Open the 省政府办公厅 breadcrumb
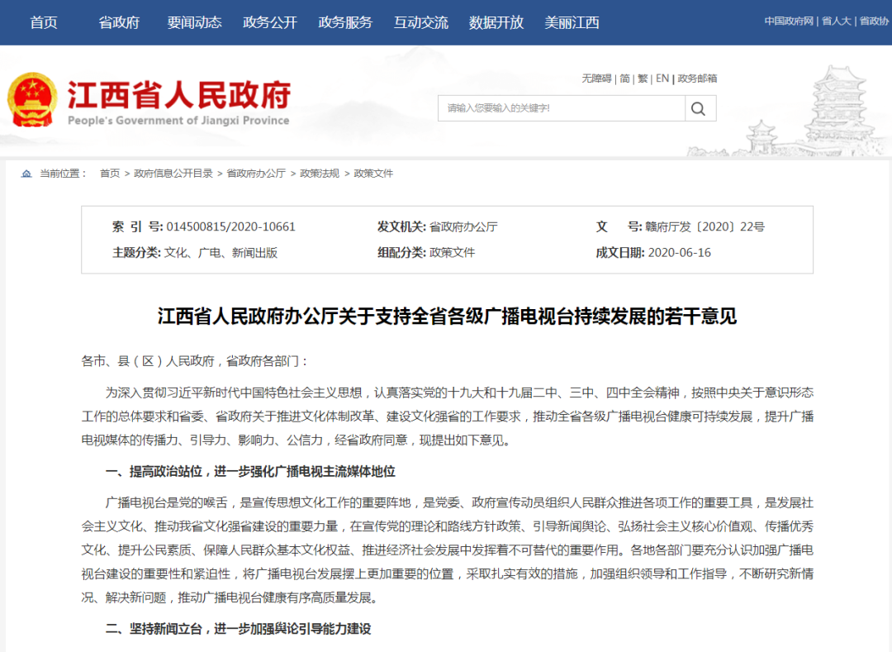The height and width of the screenshot is (652, 892). point(256,174)
